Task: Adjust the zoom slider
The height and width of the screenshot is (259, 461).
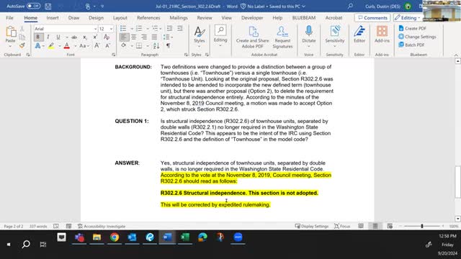Action: 422,226
